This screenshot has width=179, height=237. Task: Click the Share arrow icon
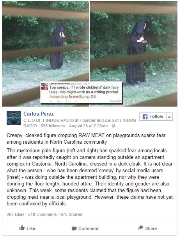pos(141,228)
